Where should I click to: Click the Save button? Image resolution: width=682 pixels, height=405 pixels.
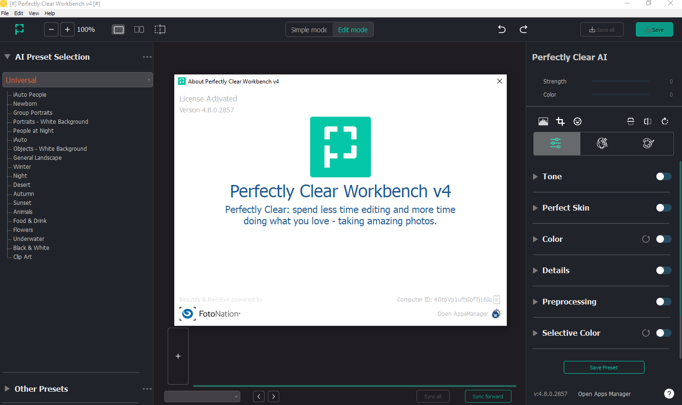(654, 29)
